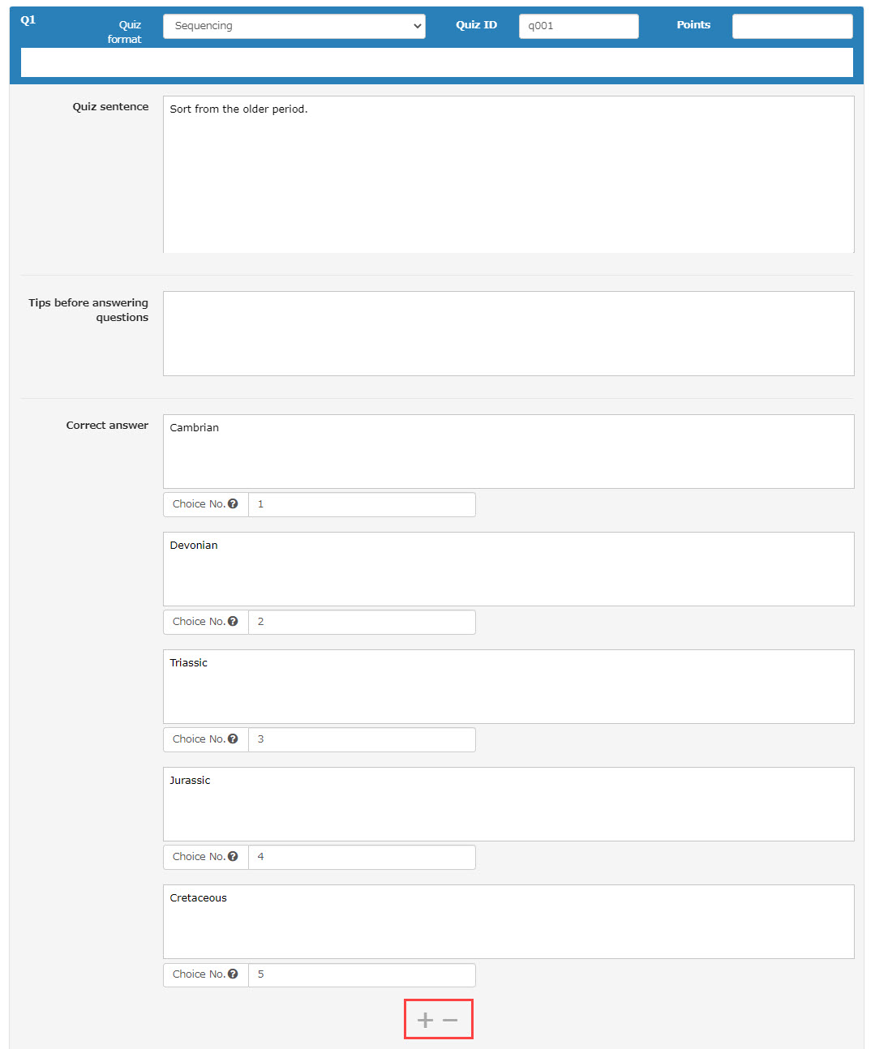Click the Quiz ID field containing q001
The image size is (875, 1049).
click(578, 26)
